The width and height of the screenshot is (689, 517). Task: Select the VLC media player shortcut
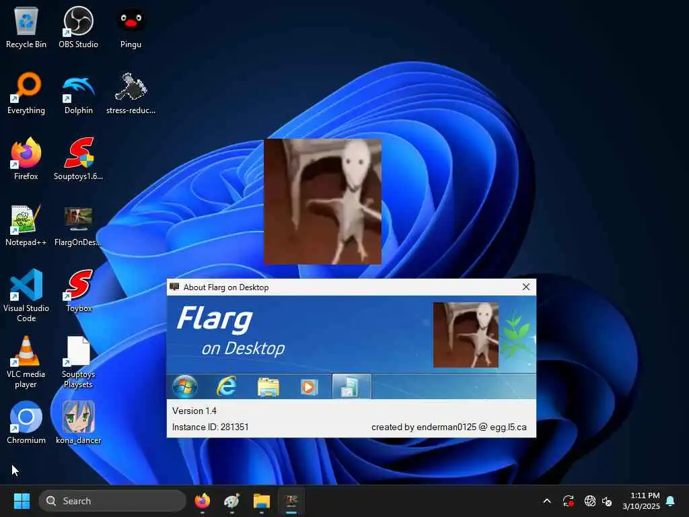(x=26, y=361)
